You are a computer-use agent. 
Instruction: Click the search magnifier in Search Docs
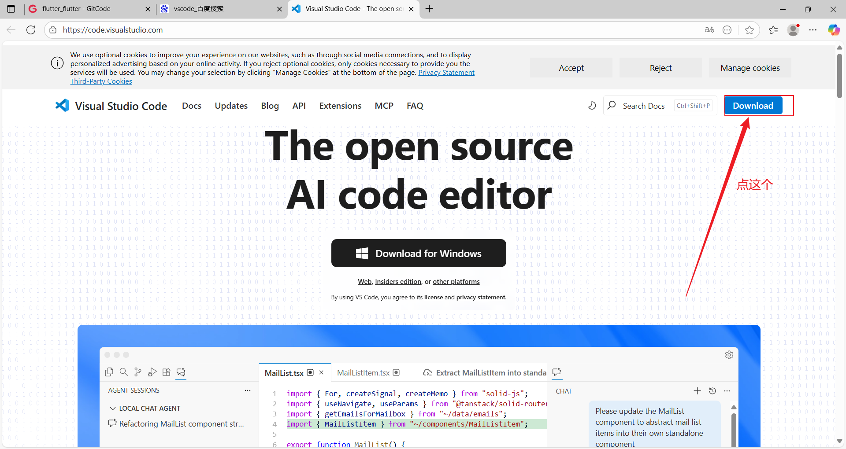[612, 106]
